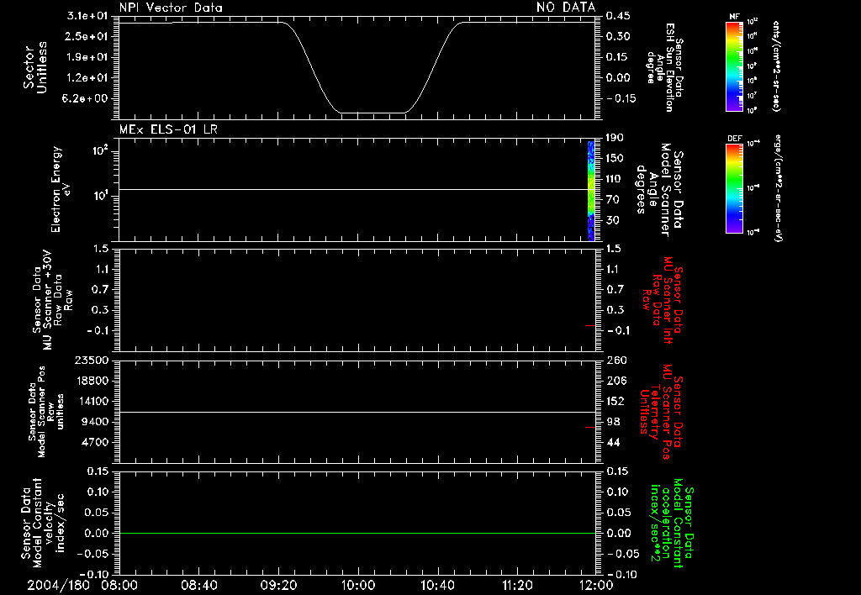The width and height of the screenshot is (861, 595).
Task: Click the 44 telemetry tick label
Action: (613, 442)
